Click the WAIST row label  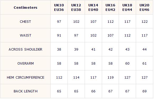[25, 35]
